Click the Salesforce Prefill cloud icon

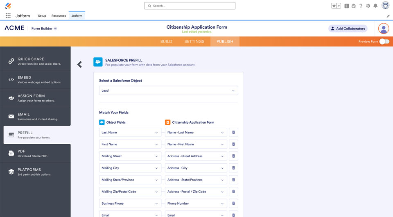98,62
